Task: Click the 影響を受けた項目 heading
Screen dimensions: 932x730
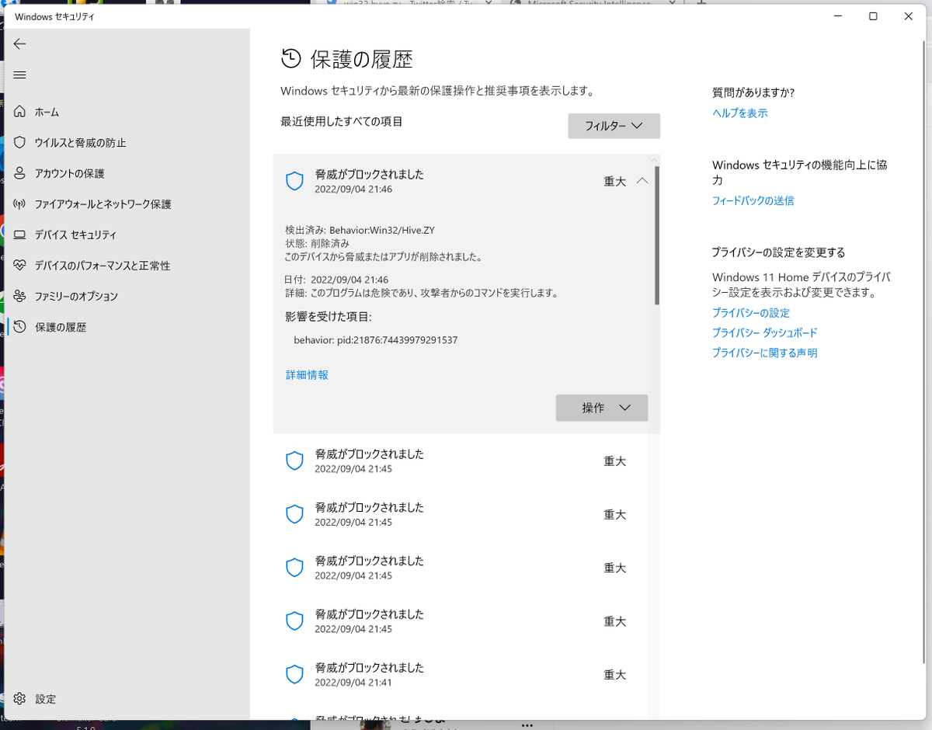Action: tap(328, 317)
